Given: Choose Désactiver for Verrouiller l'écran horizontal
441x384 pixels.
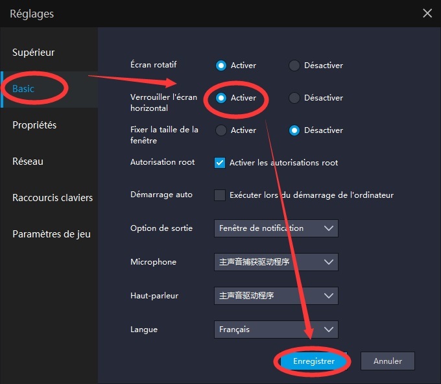Looking at the screenshot, I should (294, 98).
